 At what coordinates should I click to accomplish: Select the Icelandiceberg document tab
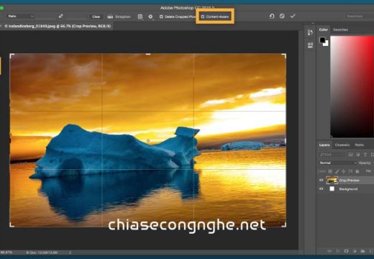tap(58, 26)
